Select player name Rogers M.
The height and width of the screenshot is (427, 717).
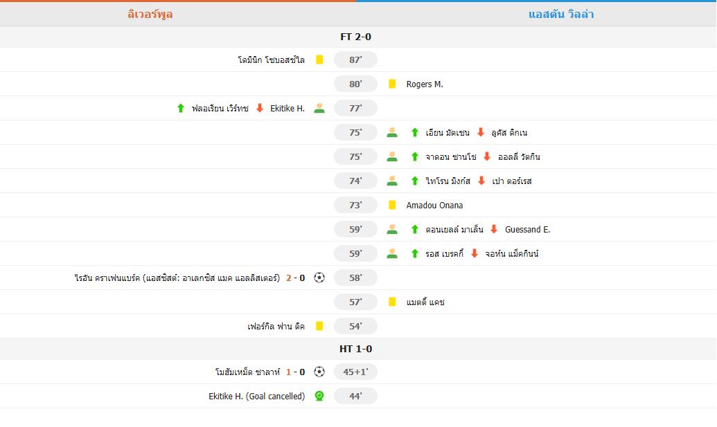pyautogui.click(x=425, y=84)
